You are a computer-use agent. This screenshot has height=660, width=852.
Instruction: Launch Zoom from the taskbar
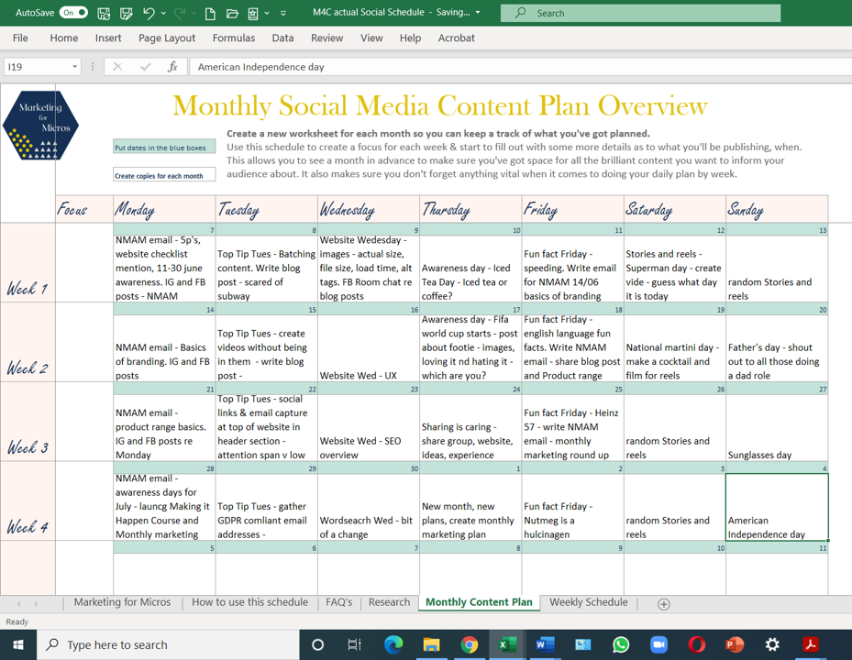(x=658, y=644)
